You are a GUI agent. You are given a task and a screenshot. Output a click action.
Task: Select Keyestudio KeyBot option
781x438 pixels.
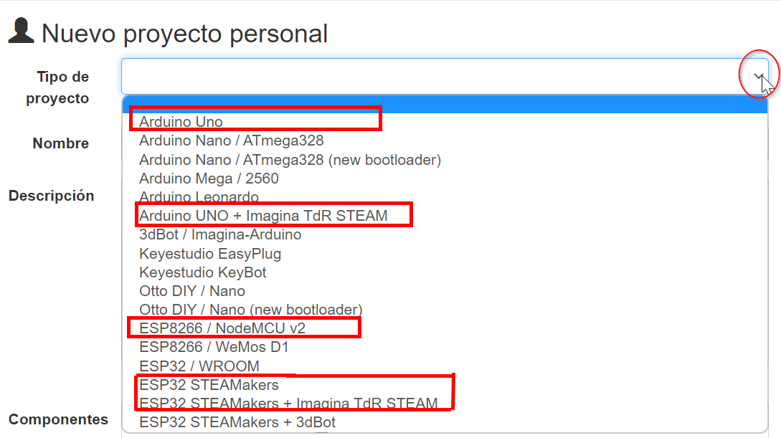(x=445, y=272)
